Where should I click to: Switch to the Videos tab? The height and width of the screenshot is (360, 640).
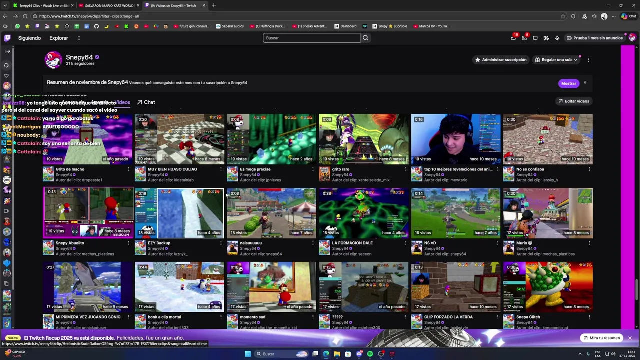coord(123,102)
